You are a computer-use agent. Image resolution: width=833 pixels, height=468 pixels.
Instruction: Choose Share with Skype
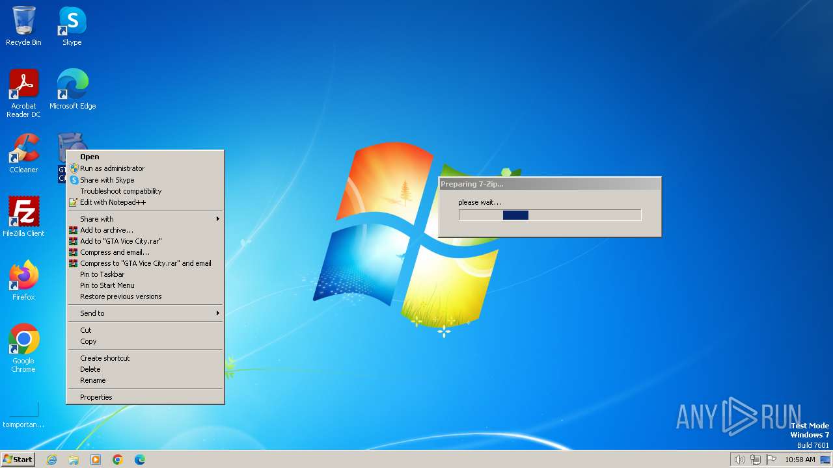[145, 180]
